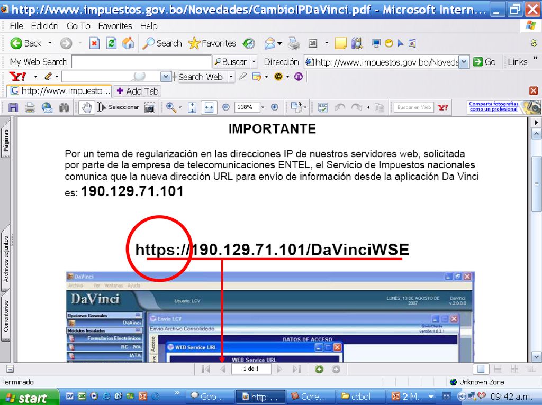The image size is (542, 405).
Task: Click the PDF scrollbar up arrow
Action: (x=536, y=134)
